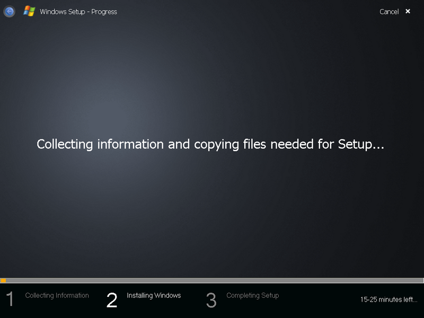Screen dimensions: 424x318
Task: Select step 1 Collecting Information
Action: [57, 295]
